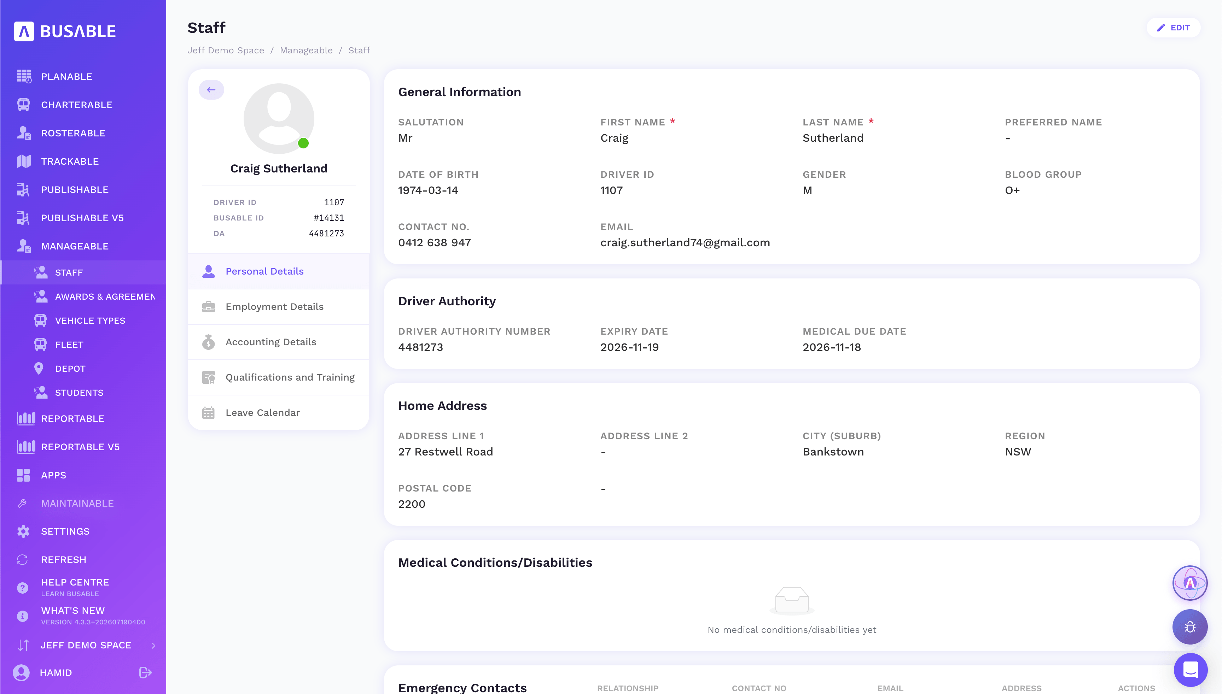
Task: Open Settings gear icon
Action: tap(23, 531)
